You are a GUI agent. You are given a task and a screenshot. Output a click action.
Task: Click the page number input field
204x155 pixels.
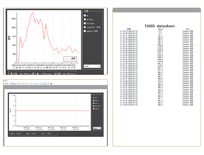tap(29, 84)
